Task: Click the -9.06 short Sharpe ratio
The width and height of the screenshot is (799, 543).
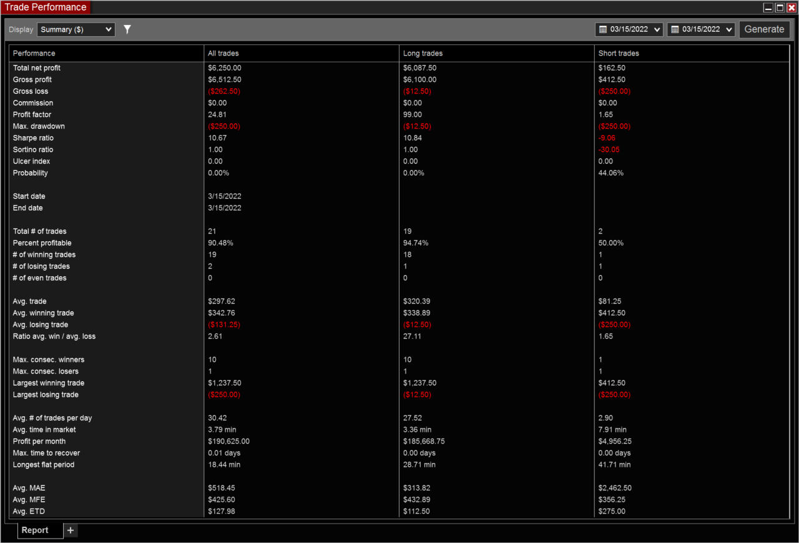Action: coord(607,138)
